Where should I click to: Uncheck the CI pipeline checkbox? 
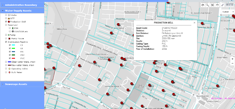coord(10,45)
